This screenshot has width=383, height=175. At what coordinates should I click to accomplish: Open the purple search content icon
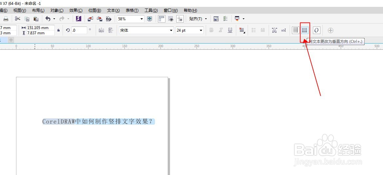pos(78,19)
